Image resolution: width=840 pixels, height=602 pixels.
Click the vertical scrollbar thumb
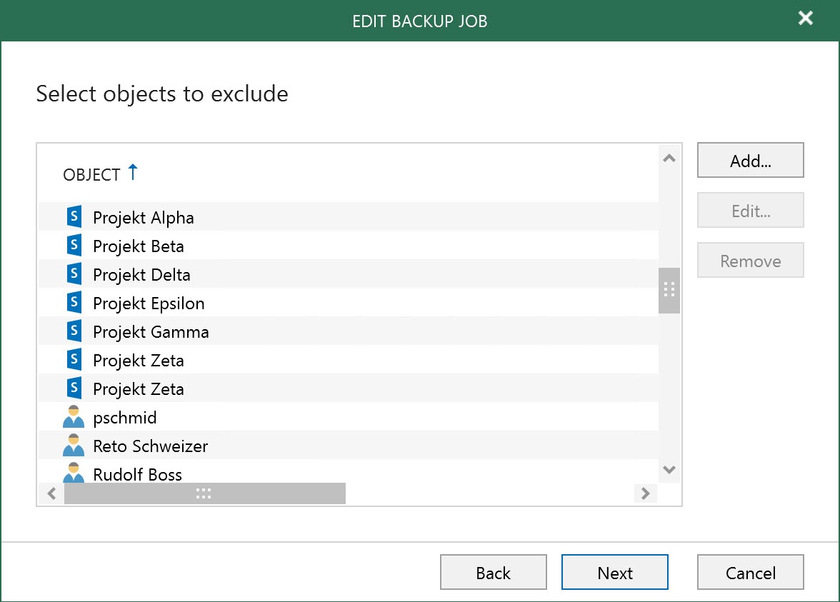pos(669,290)
